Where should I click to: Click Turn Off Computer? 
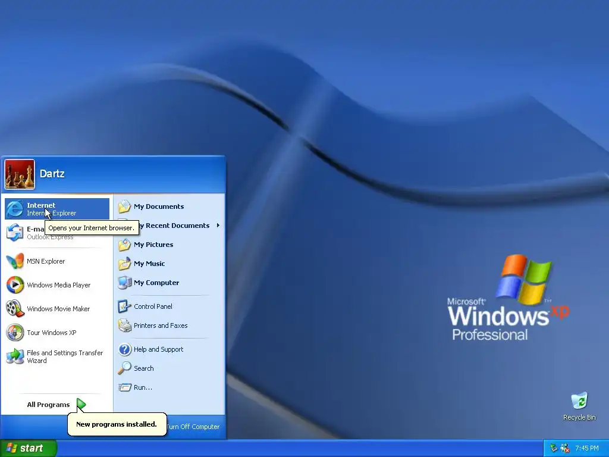pos(193,427)
